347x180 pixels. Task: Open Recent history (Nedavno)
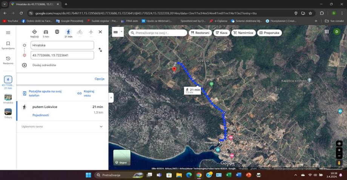tap(8, 60)
